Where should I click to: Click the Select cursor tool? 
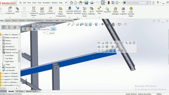(x=103, y=3)
